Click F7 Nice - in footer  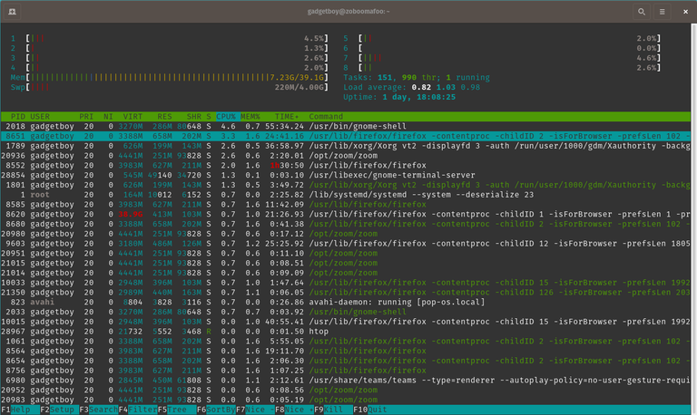click(255, 410)
